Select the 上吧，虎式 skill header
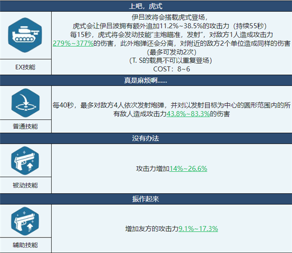The height and width of the screenshot is (253, 292). click(146, 6)
